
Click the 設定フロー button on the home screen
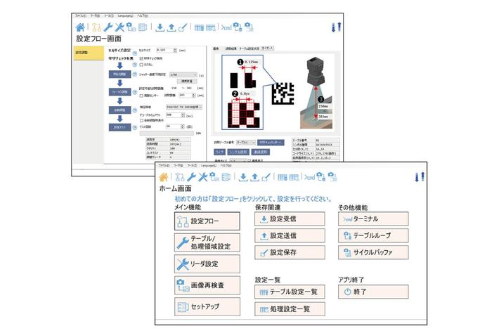[207, 221]
